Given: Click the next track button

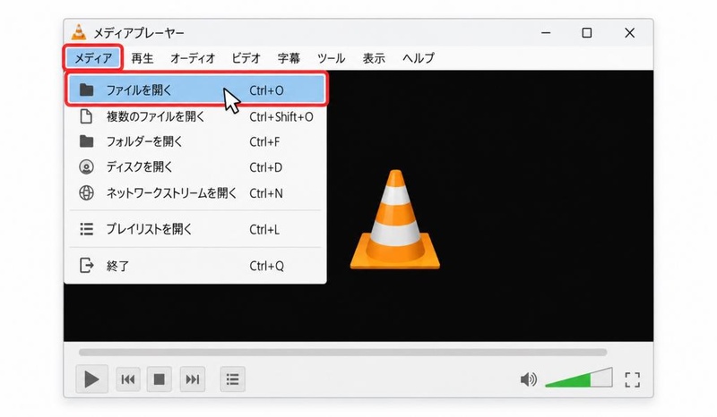Looking at the screenshot, I should (x=193, y=379).
